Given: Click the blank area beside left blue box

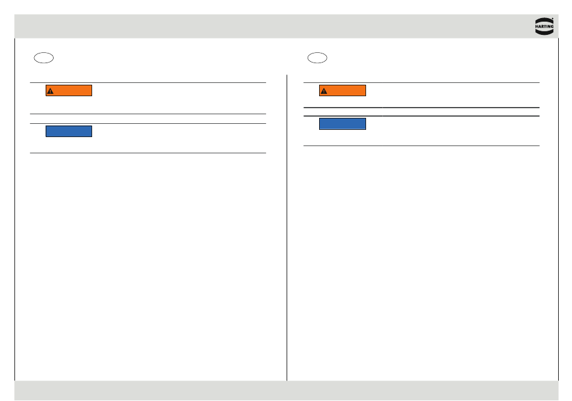Looking at the screenshot, I should [179, 138].
